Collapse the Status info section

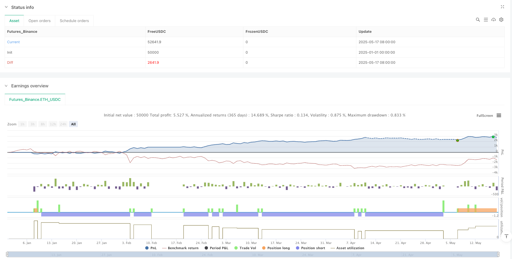(6, 7)
